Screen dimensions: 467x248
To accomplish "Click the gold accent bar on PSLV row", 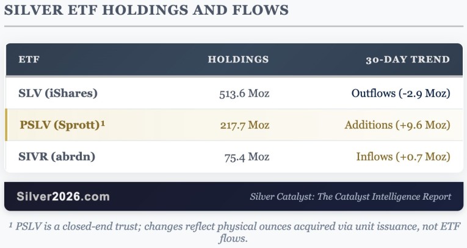I will (6, 125).
